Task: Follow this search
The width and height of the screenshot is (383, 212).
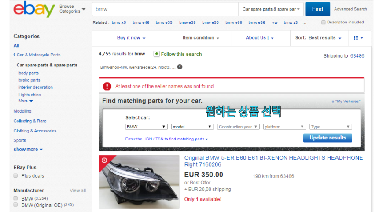Action: [x=181, y=54]
